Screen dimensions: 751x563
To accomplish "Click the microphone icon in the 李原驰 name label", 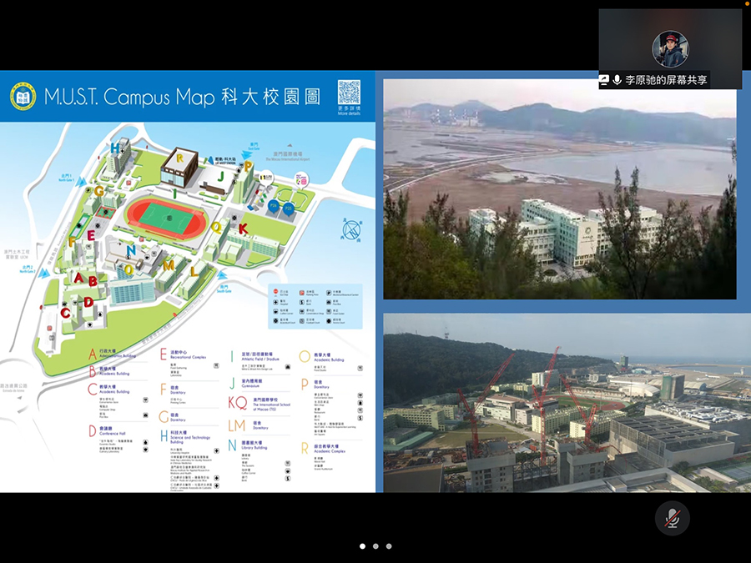I will pos(617,80).
